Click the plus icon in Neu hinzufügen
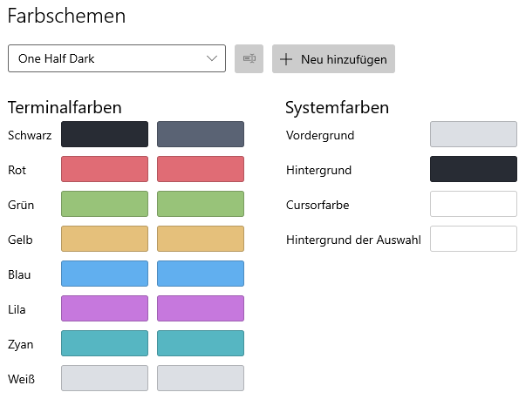 point(286,59)
